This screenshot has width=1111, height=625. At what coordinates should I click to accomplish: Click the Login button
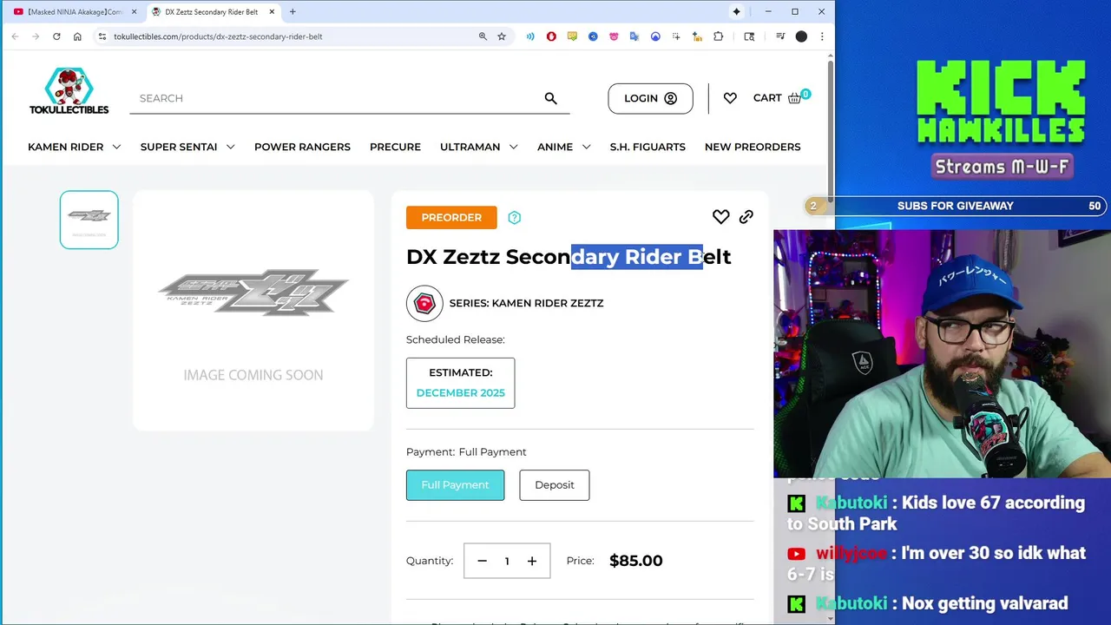point(650,98)
